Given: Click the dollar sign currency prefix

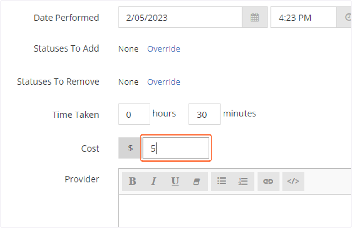Looking at the screenshot, I should (x=131, y=148).
